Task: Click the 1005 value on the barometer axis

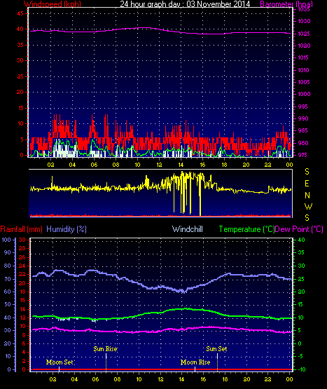Action: pyautogui.click(x=304, y=82)
